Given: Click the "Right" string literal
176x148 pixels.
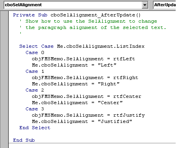Looking at the screenshot, I should click(x=109, y=84).
